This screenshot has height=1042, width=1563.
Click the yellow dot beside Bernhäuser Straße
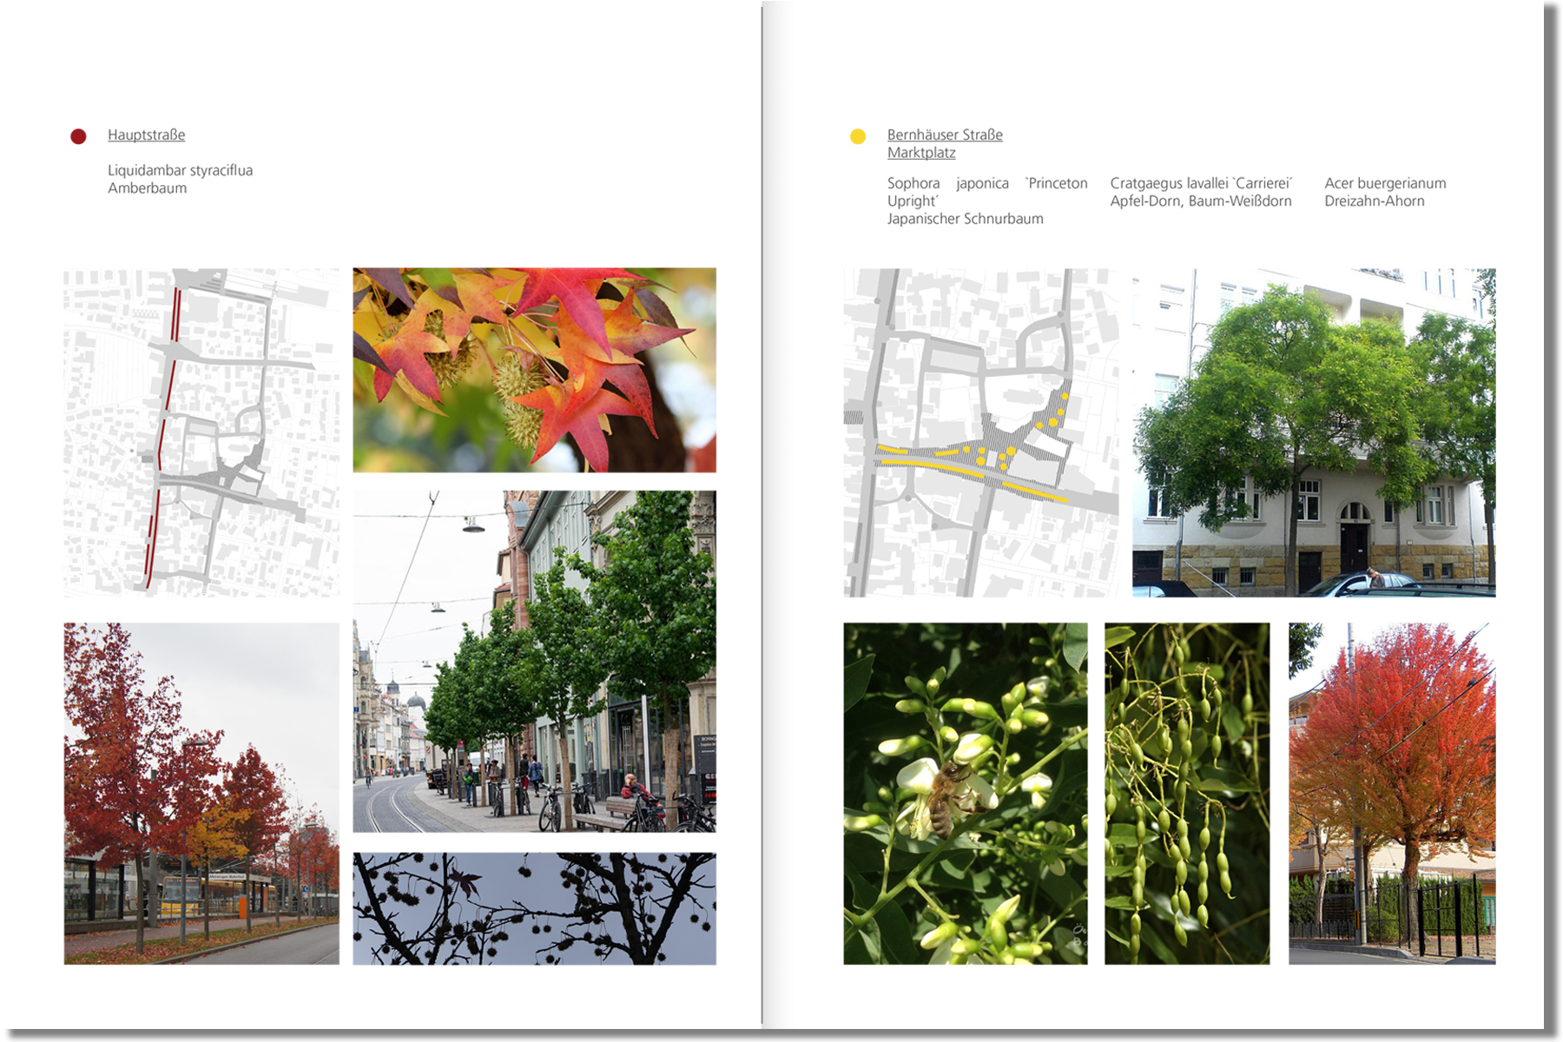pyautogui.click(x=857, y=136)
